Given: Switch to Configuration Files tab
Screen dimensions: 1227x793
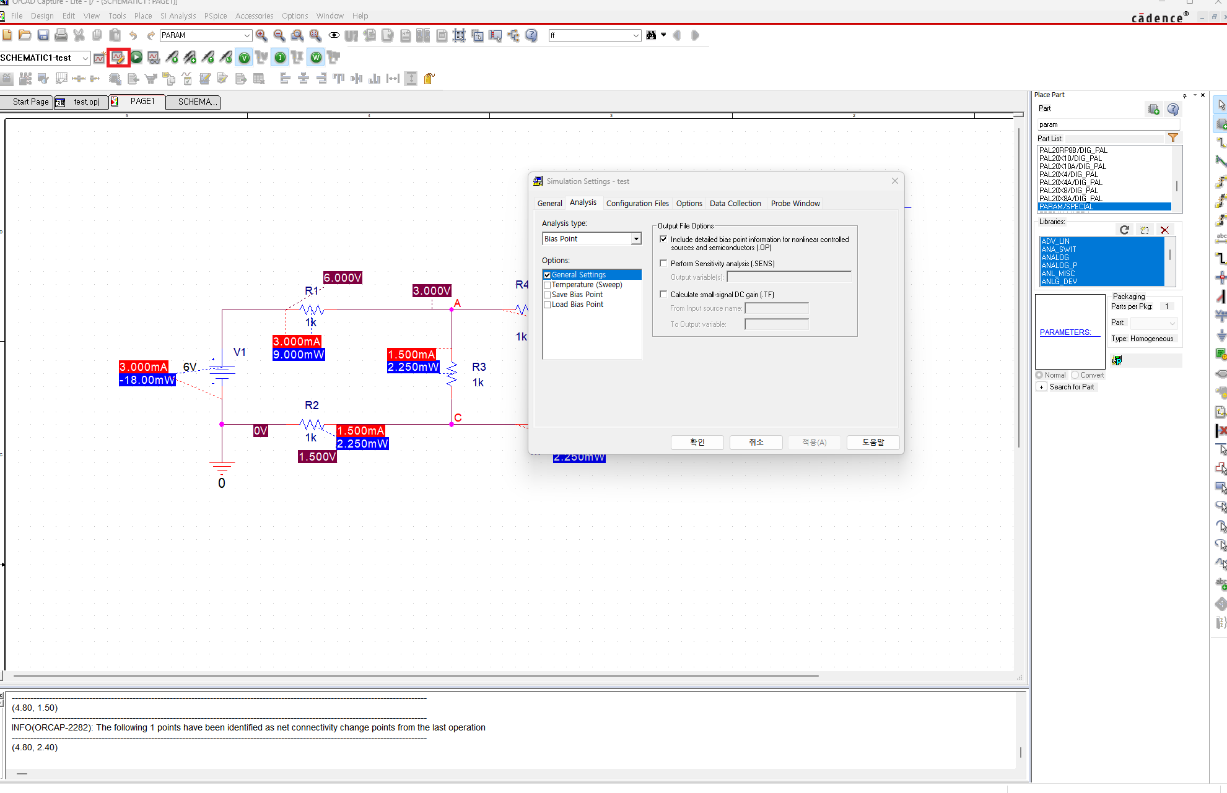Looking at the screenshot, I should tap(637, 203).
